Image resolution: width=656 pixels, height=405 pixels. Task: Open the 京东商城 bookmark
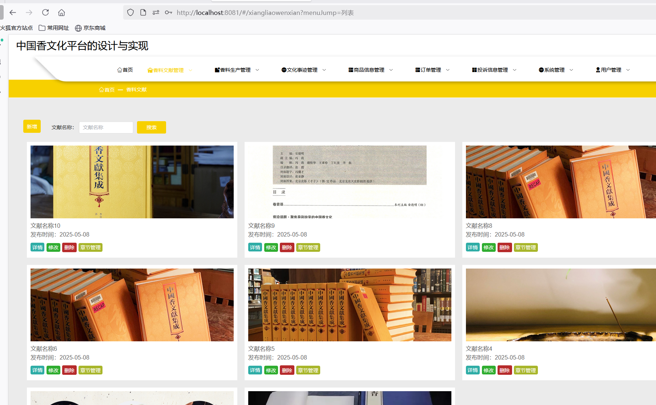pos(90,28)
